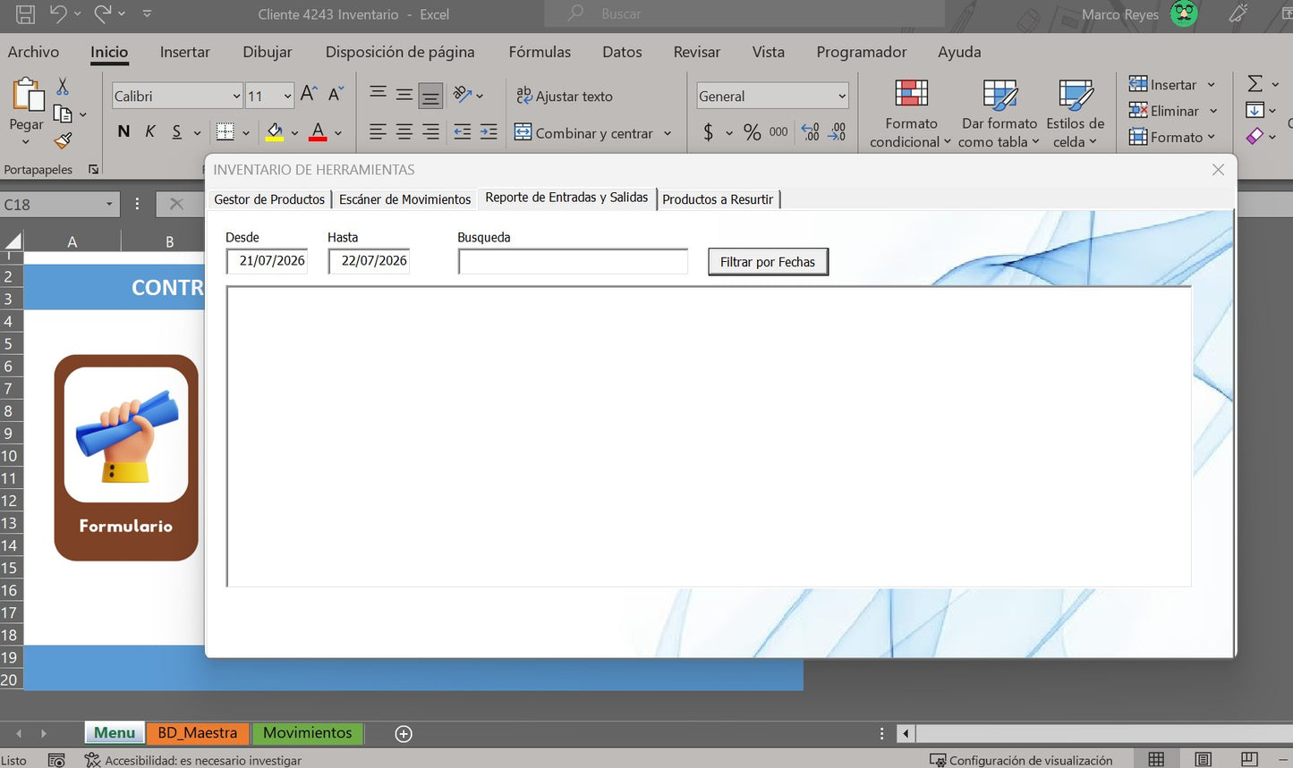Switch to BD_Maestra sheet tab

pos(198,733)
